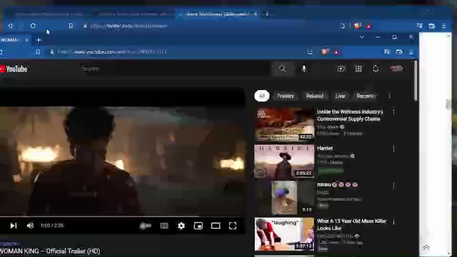The width and height of the screenshot is (457, 257).
Task: Open options menu for minku video
Action: tap(394, 185)
